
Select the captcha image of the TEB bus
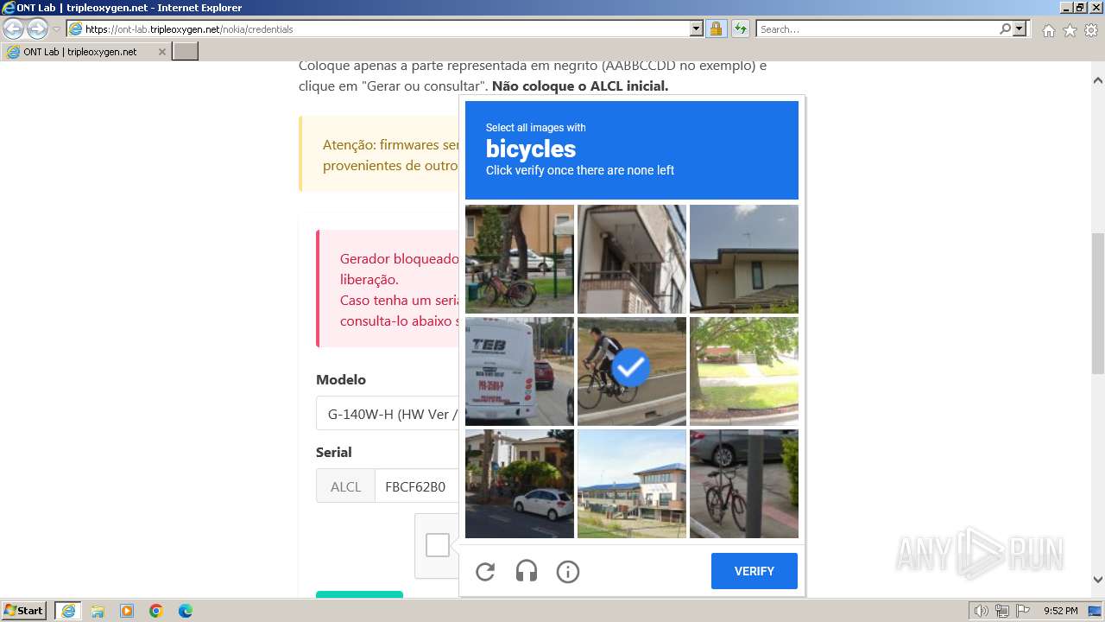click(520, 371)
